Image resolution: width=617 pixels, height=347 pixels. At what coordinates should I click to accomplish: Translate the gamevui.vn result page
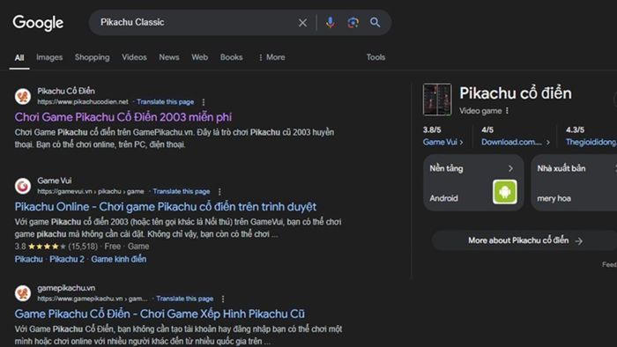182,191
